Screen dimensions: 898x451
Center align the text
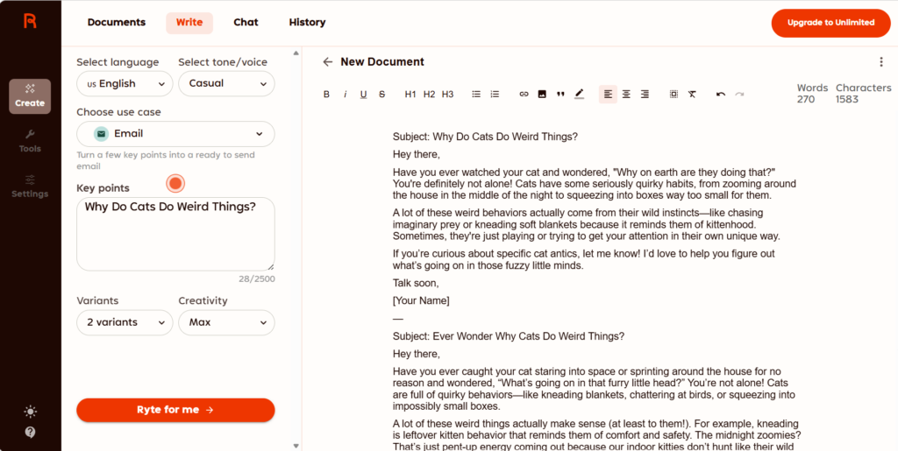(626, 95)
